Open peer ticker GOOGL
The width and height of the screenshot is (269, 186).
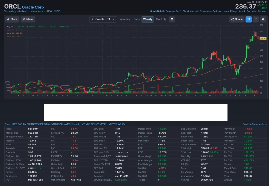point(60,124)
